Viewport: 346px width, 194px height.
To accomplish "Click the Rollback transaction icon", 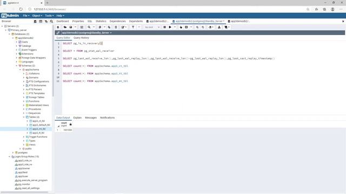I will (x=203, y=27).
